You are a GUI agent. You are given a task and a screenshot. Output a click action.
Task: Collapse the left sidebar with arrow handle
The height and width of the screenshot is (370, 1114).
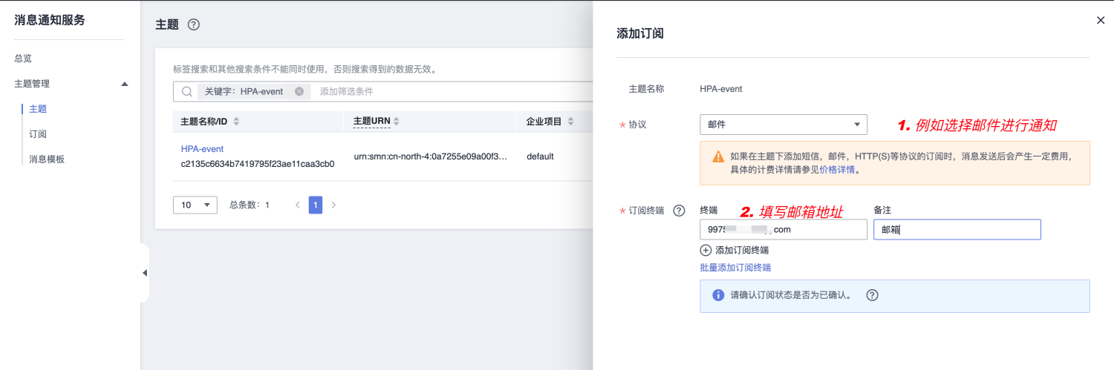[x=145, y=273]
